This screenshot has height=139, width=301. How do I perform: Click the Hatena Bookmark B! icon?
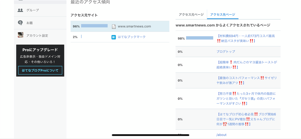114,37
